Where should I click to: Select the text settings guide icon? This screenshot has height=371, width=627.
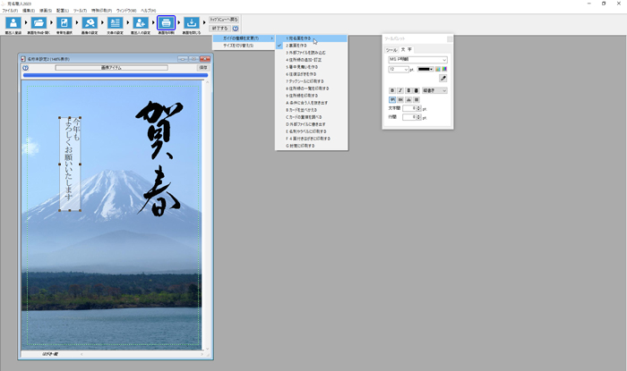point(116,23)
